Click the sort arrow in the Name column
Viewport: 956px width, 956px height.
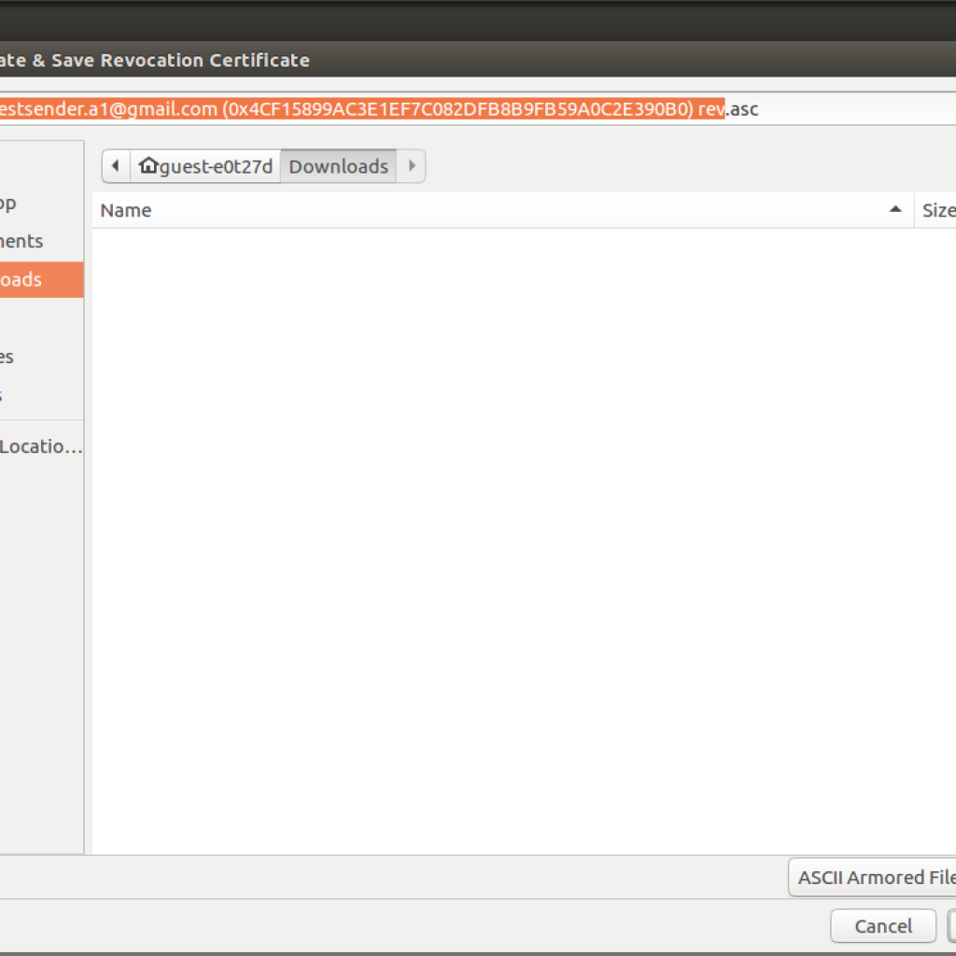(896, 210)
